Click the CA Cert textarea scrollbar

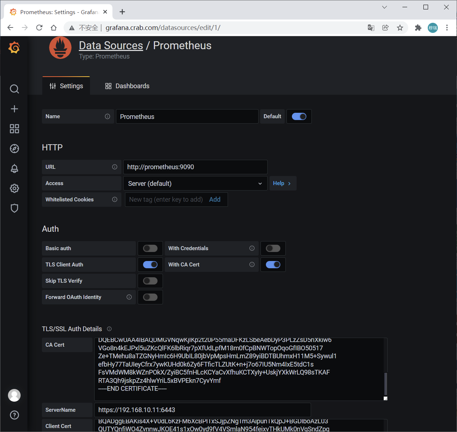[x=385, y=384]
